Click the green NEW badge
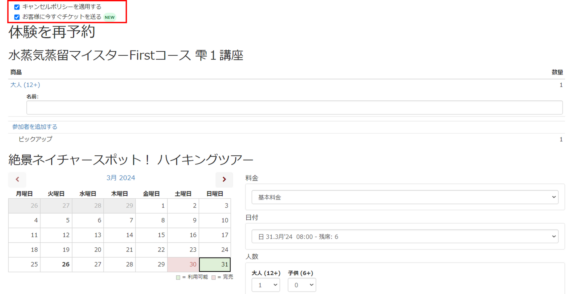This screenshot has height=294, width=570. (110, 17)
